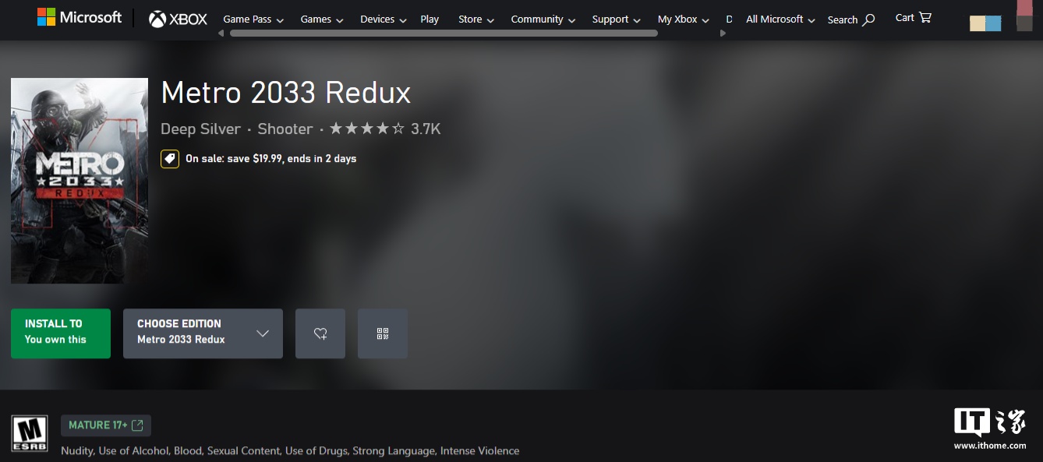The image size is (1043, 462).
Task: Open the Mature 17+ rating link
Action: coord(106,425)
